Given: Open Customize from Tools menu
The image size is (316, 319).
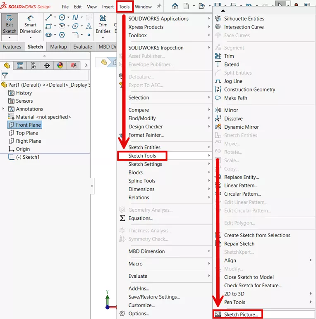Looking at the screenshot, I should click(x=165, y=305).
